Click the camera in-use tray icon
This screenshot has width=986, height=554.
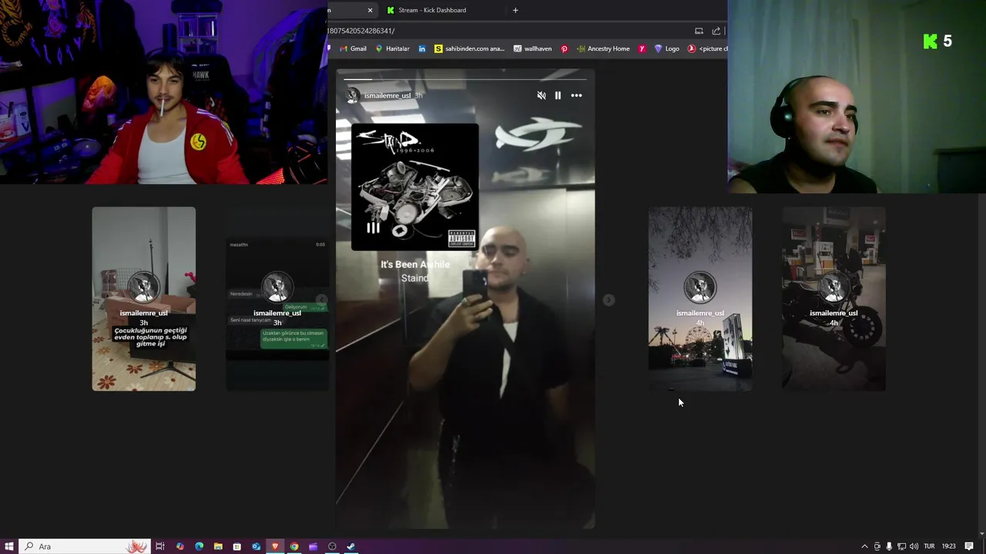[x=877, y=546]
